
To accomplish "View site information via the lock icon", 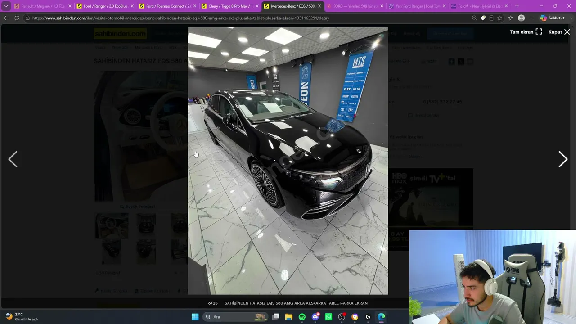I will (x=27, y=18).
